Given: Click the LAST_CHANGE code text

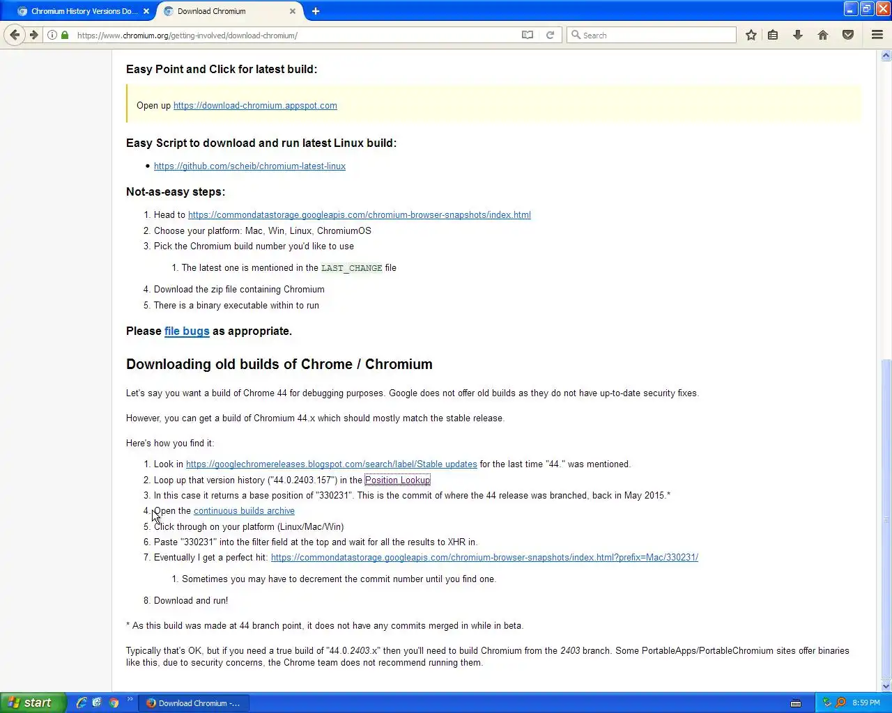Looking at the screenshot, I should (352, 268).
